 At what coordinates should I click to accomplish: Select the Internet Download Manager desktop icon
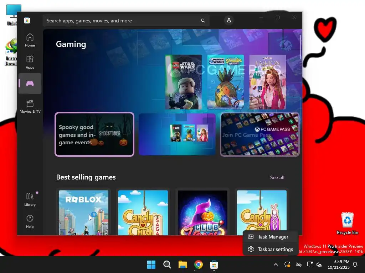point(11,52)
